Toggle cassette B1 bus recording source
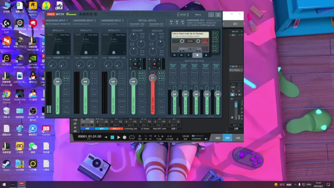Screen dimensions: 334x188 (x=215, y=46)
